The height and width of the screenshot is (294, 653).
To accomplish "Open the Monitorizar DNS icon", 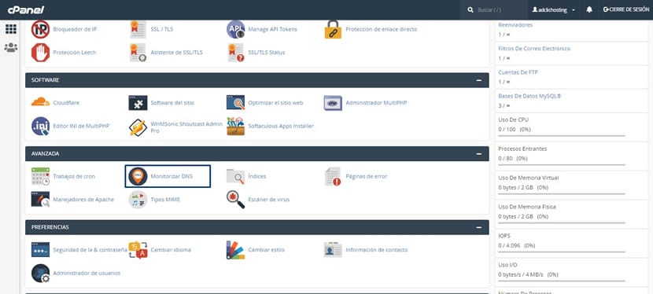I will (x=138, y=176).
